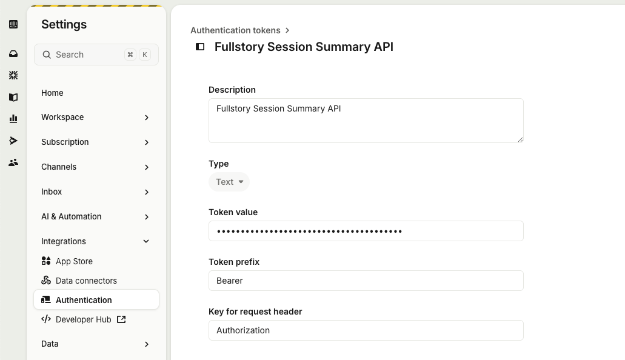Expand the Data settings section

[x=96, y=344]
